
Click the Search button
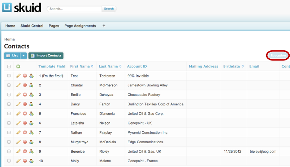[x=109, y=9]
